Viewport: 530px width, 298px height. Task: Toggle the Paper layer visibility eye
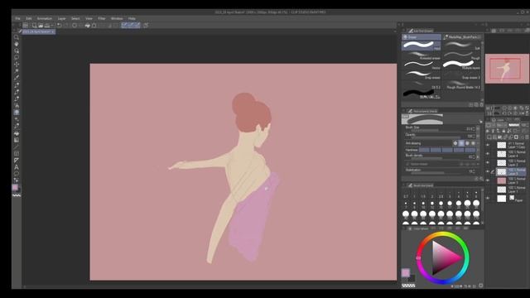tap(488, 199)
